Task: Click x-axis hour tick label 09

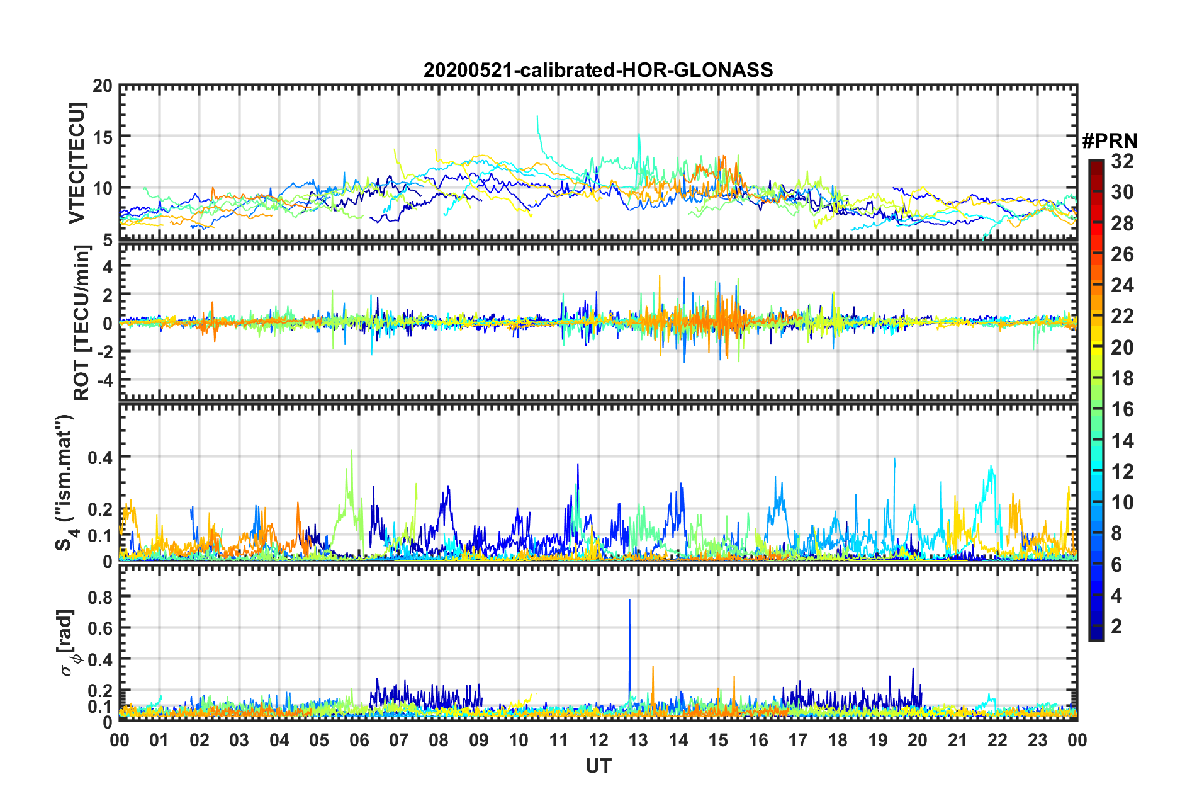Action: pyautogui.click(x=479, y=740)
